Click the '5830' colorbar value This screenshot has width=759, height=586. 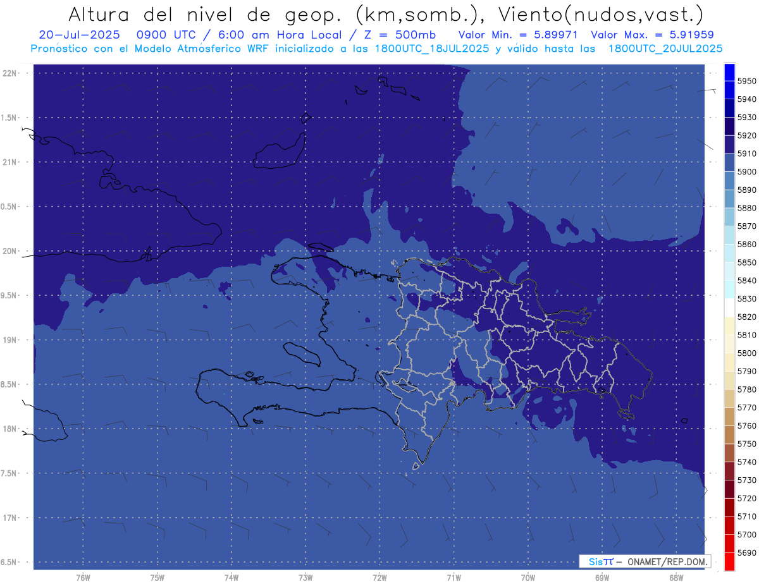pos(747,298)
